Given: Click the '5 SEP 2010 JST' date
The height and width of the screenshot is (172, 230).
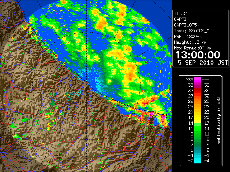Looking at the screenshot, I should pos(203,63).
